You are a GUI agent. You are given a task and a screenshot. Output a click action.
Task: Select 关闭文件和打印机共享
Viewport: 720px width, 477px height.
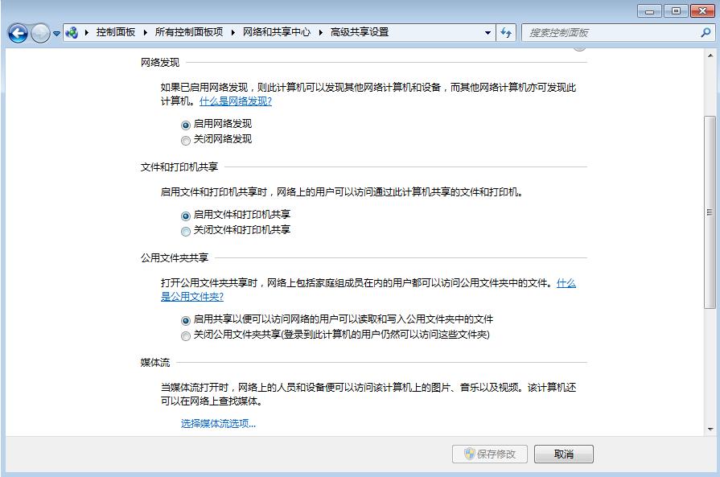186,229
